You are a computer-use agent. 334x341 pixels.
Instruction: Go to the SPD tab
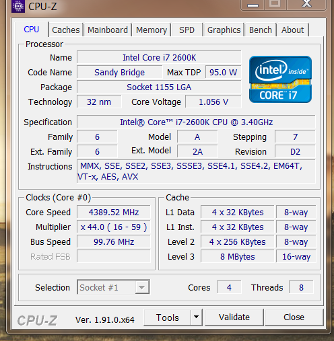[x=187, y=30]
